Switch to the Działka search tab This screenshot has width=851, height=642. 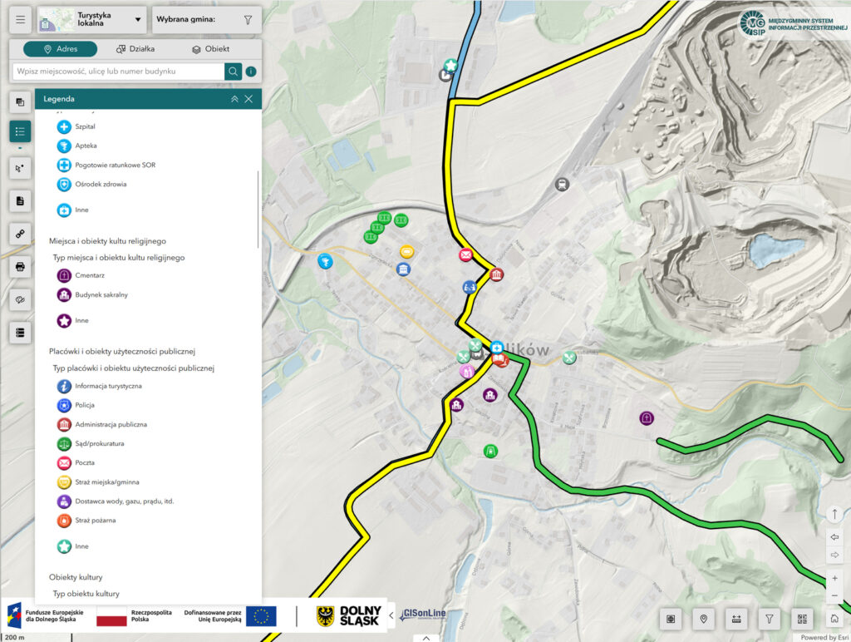pyautogui.click(x=135, y=49)
